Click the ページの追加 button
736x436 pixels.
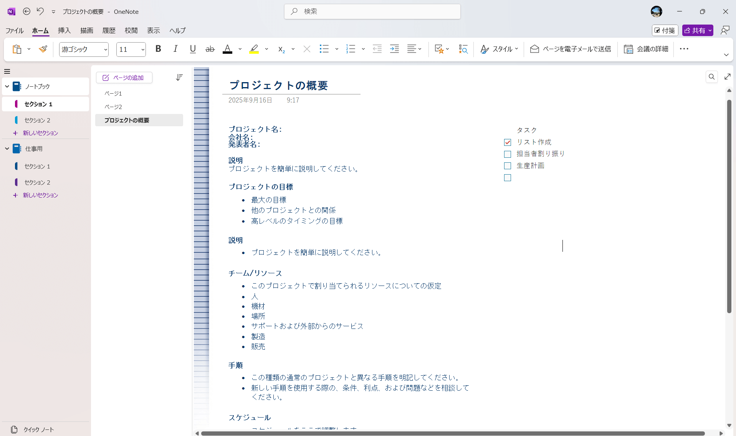(124, 78)
